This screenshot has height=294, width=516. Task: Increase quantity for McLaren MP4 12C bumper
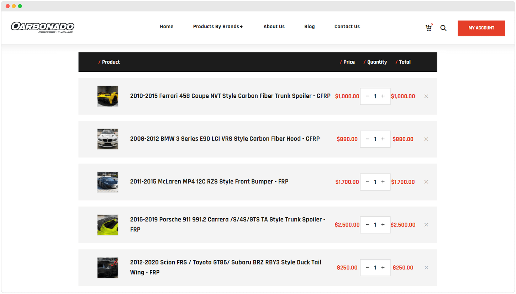pyautogui.click(x=383, y=182)
